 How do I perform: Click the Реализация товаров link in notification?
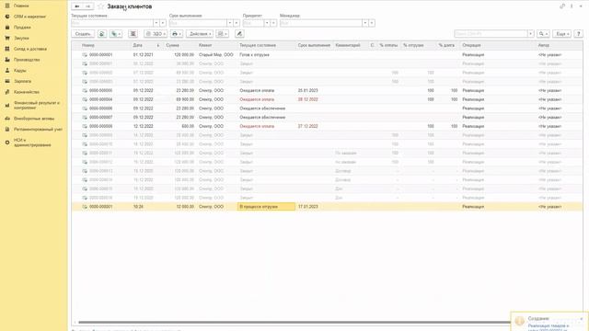pyautogui.click(x=549, y=327)
